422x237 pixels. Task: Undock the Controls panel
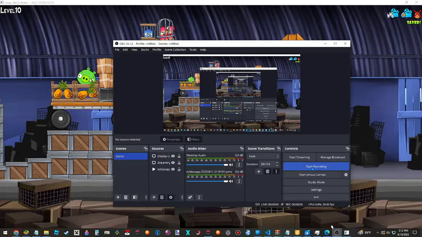coord(347,148)
